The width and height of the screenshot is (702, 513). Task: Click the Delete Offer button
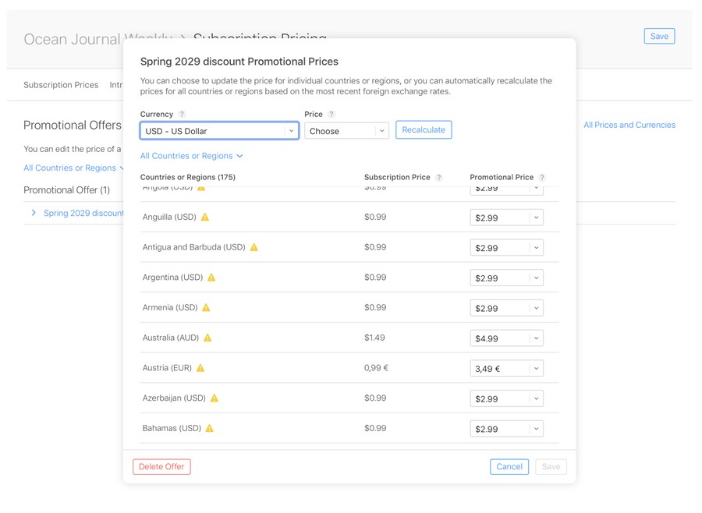click(161, 467)
